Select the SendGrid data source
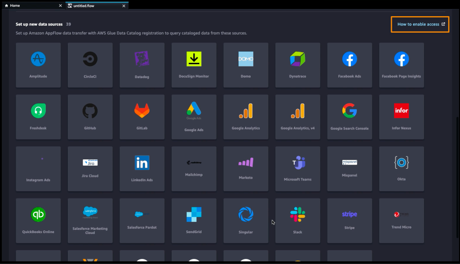Screen dimensions: 460x264 (194, 221)
